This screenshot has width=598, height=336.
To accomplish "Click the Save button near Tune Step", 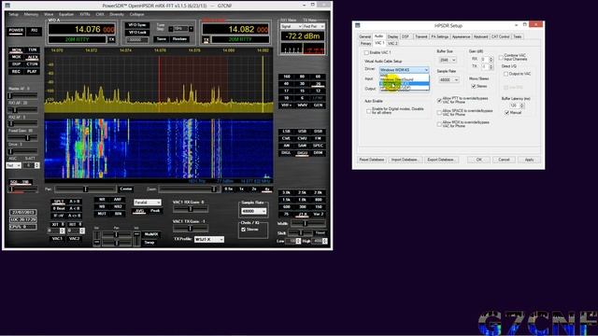I will (x=162, y=39).
